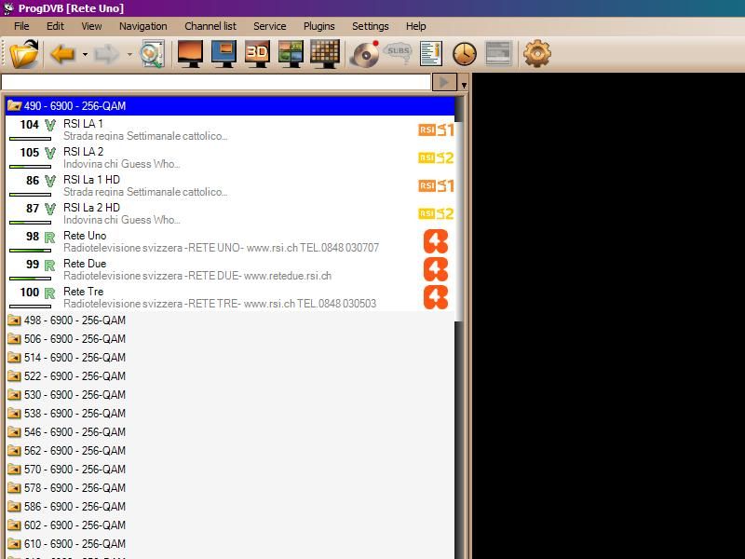Image resolution: width=745 pixels, height=559 pixels.
Task: Open the channel search magnifier icon
Action: pyautogui.click(x=151, y=54)
